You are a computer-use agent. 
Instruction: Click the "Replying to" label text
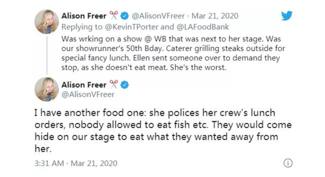82,27
